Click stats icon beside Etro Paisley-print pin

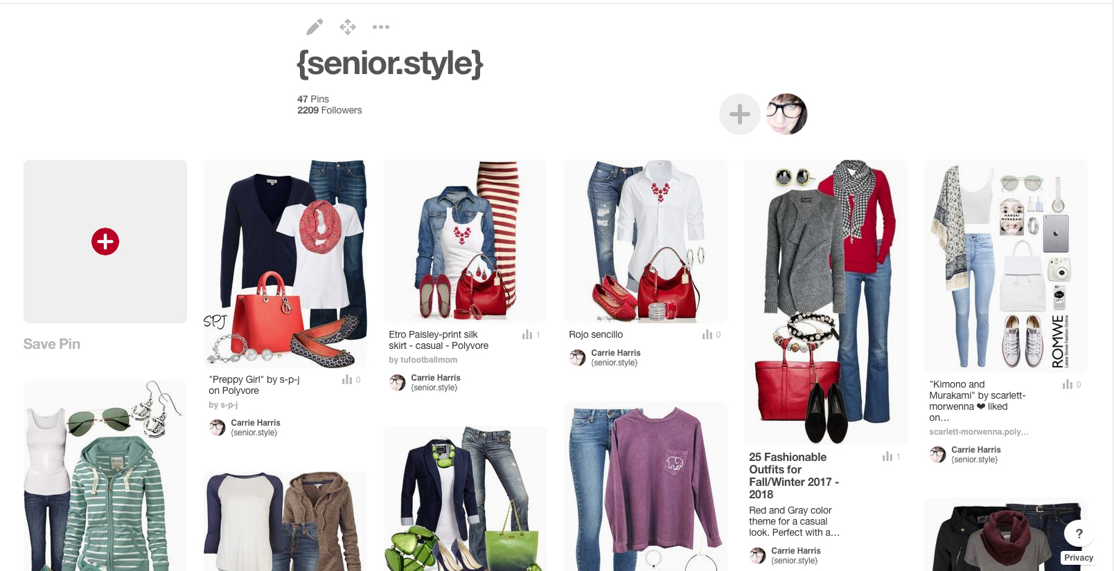point(527,334)
